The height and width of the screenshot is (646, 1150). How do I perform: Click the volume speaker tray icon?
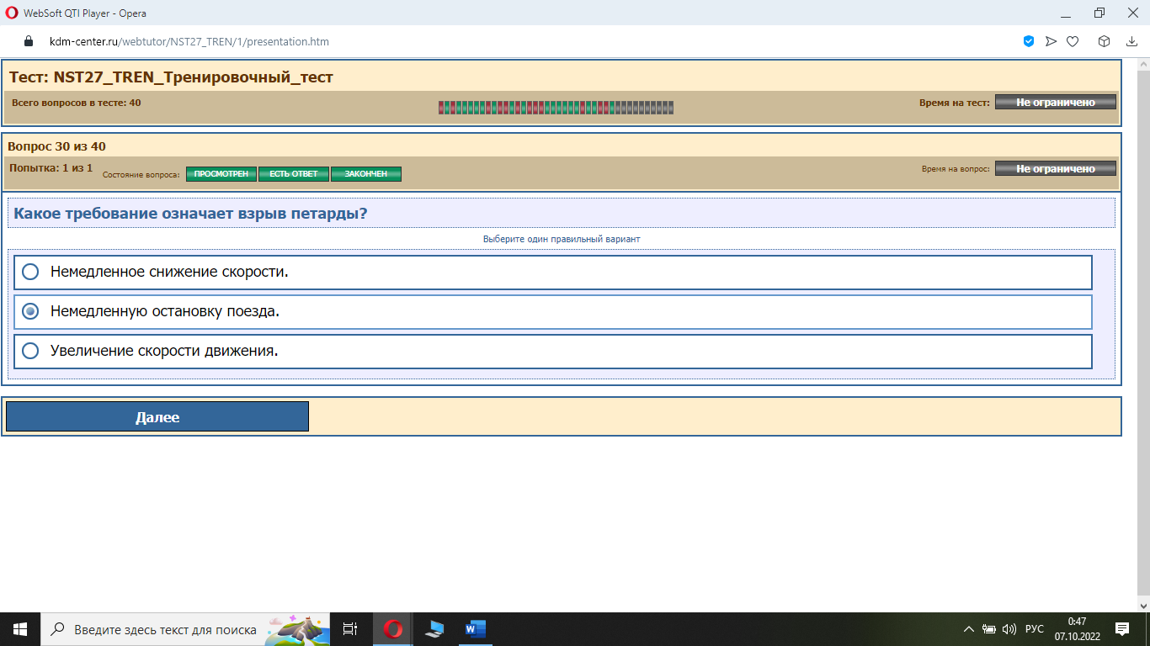pyautogui.click(x=1009, y=629)
